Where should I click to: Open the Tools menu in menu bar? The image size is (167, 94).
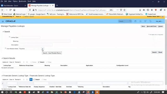[29, 1]
